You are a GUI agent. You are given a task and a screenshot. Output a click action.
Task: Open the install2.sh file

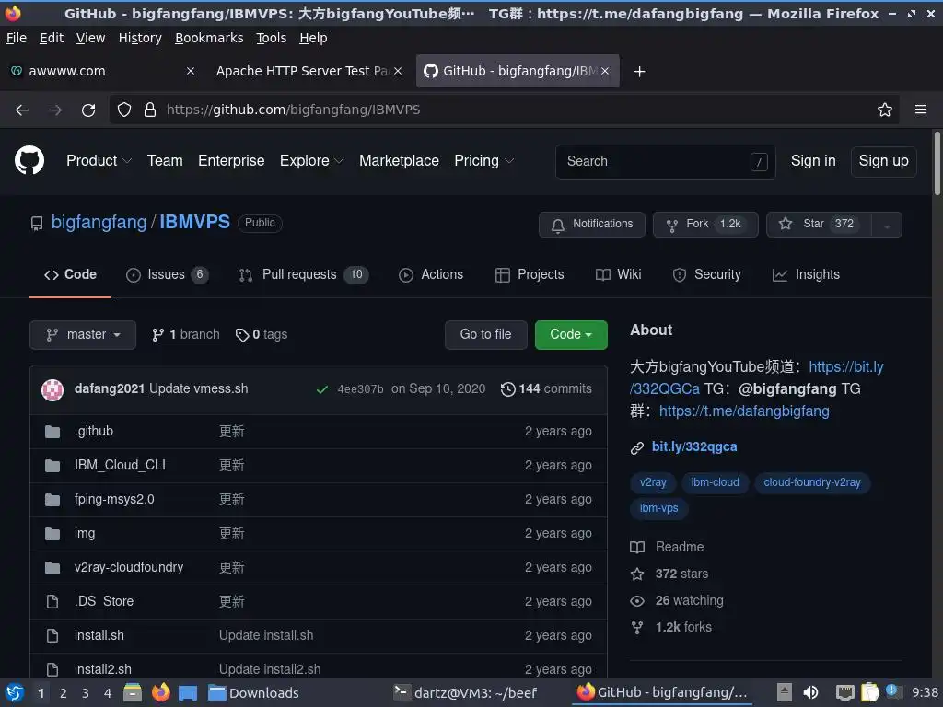pyautogui.click(x=103, y=669)
